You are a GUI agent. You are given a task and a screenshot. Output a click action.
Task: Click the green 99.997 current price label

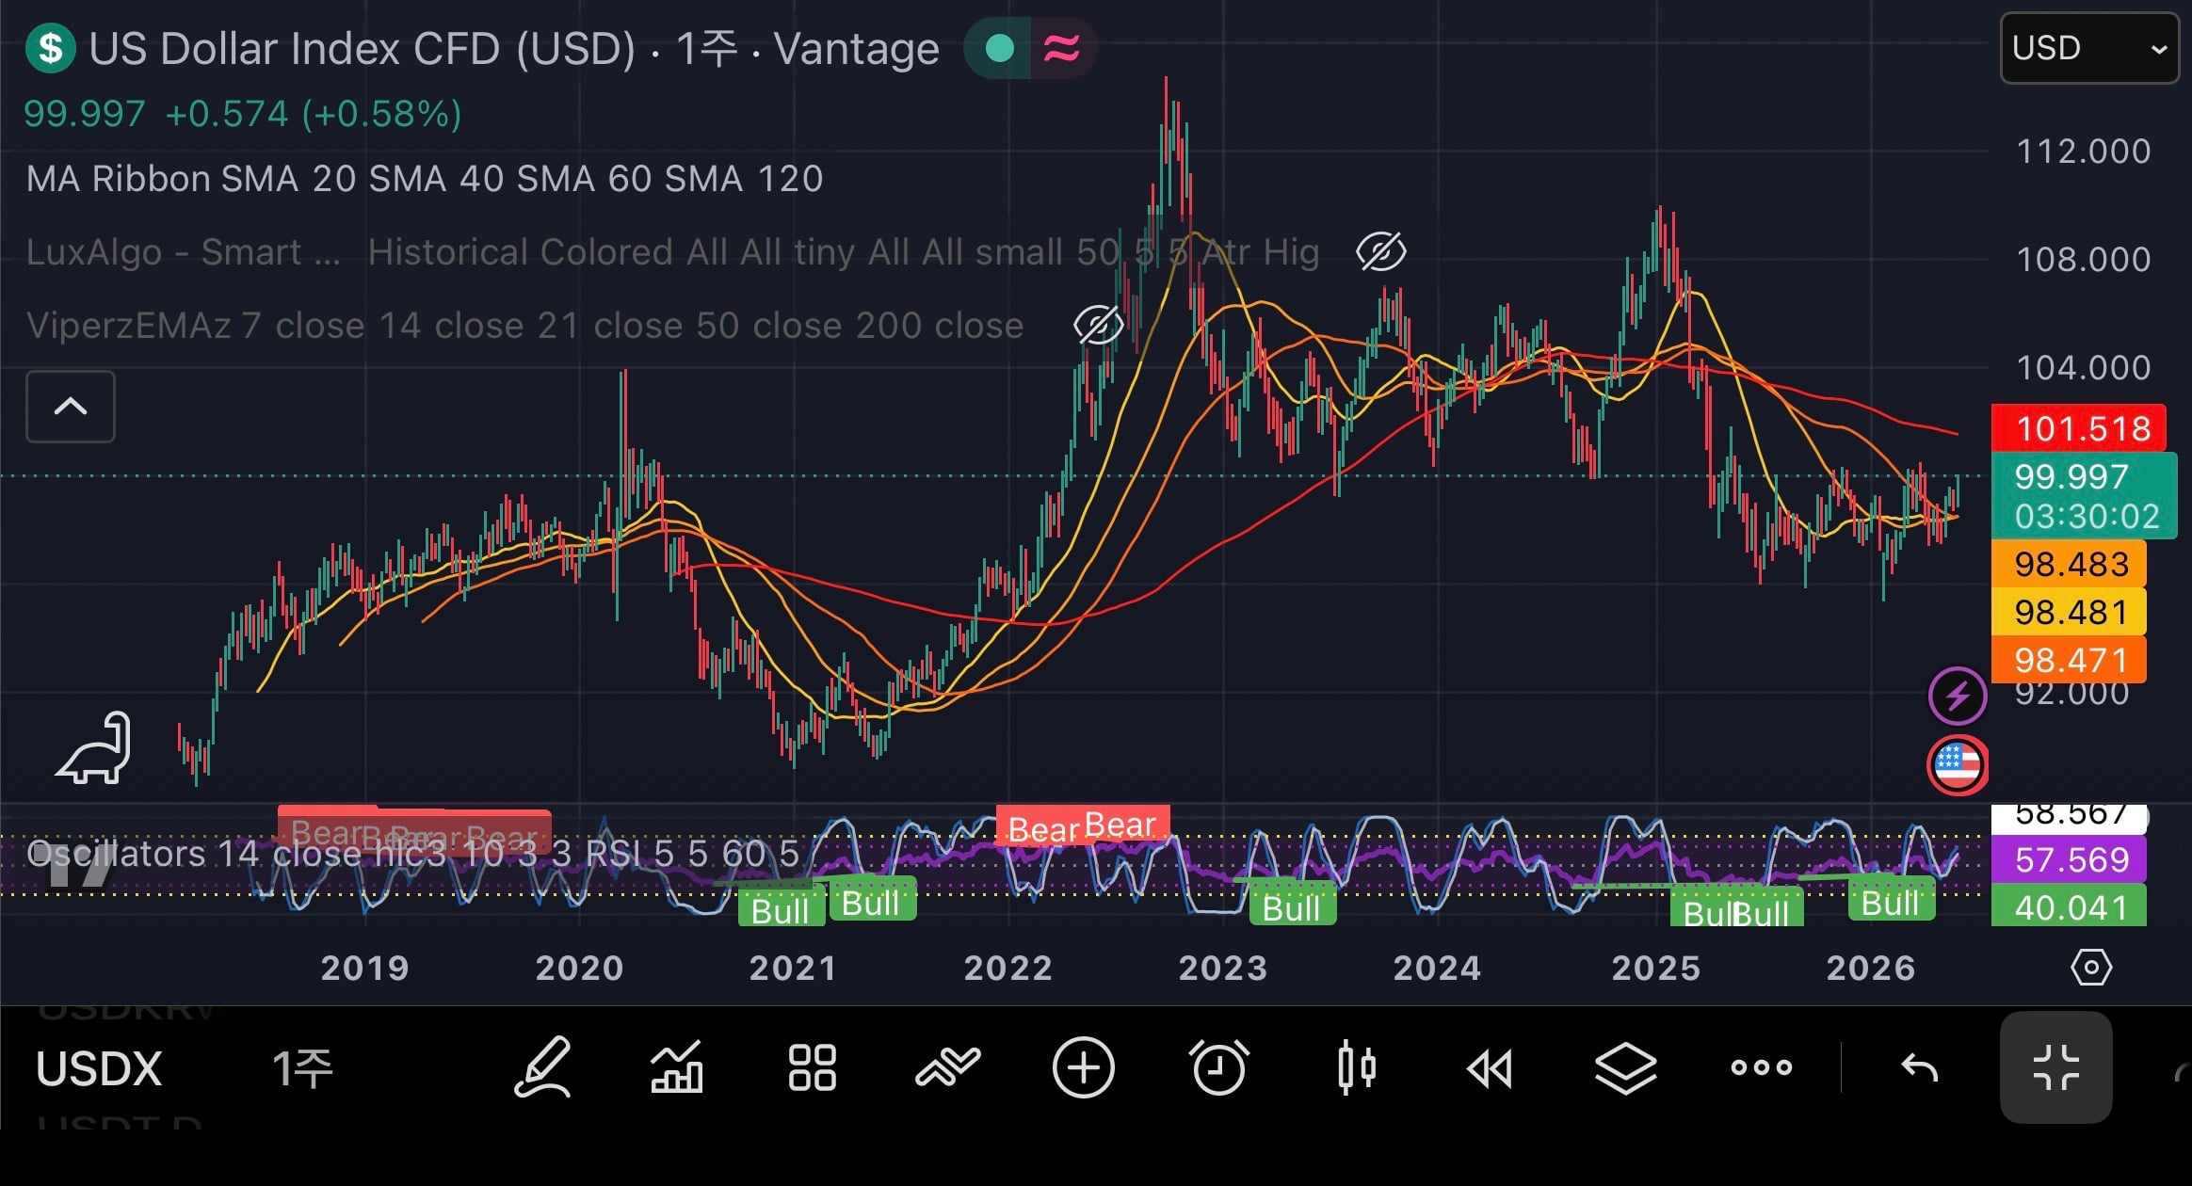click(2083, 495)
